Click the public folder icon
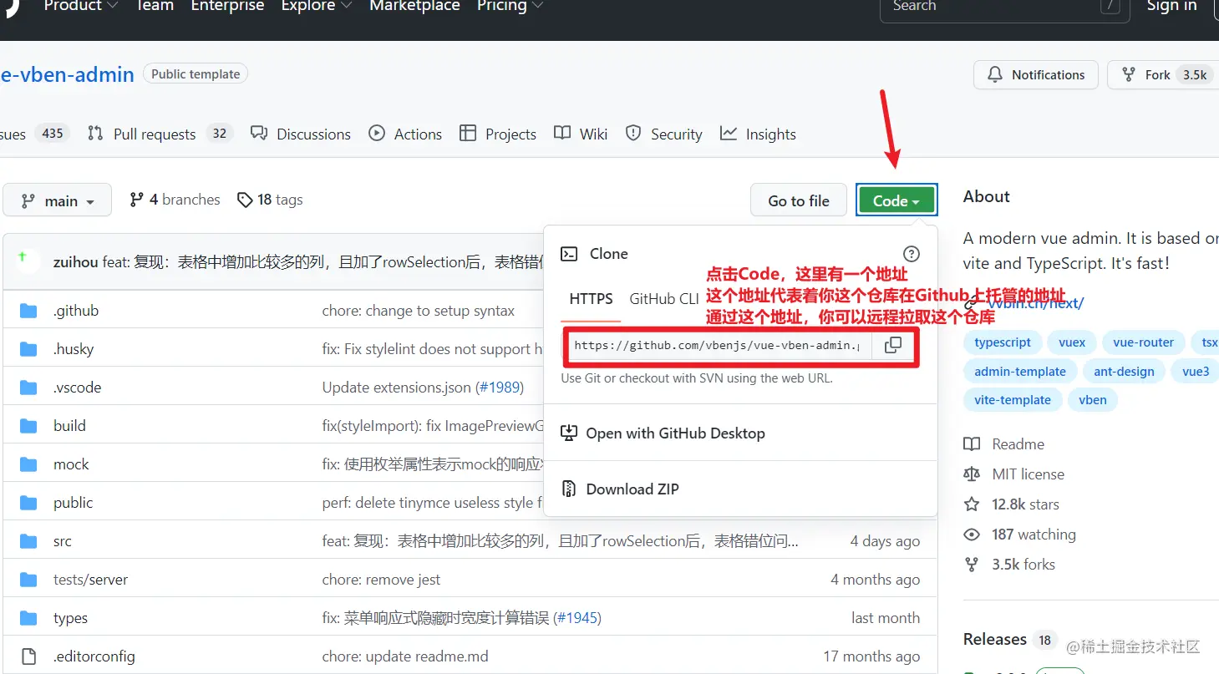This screenshot has width=1219, height=674. pyautogui.click(x=29, y=503)
